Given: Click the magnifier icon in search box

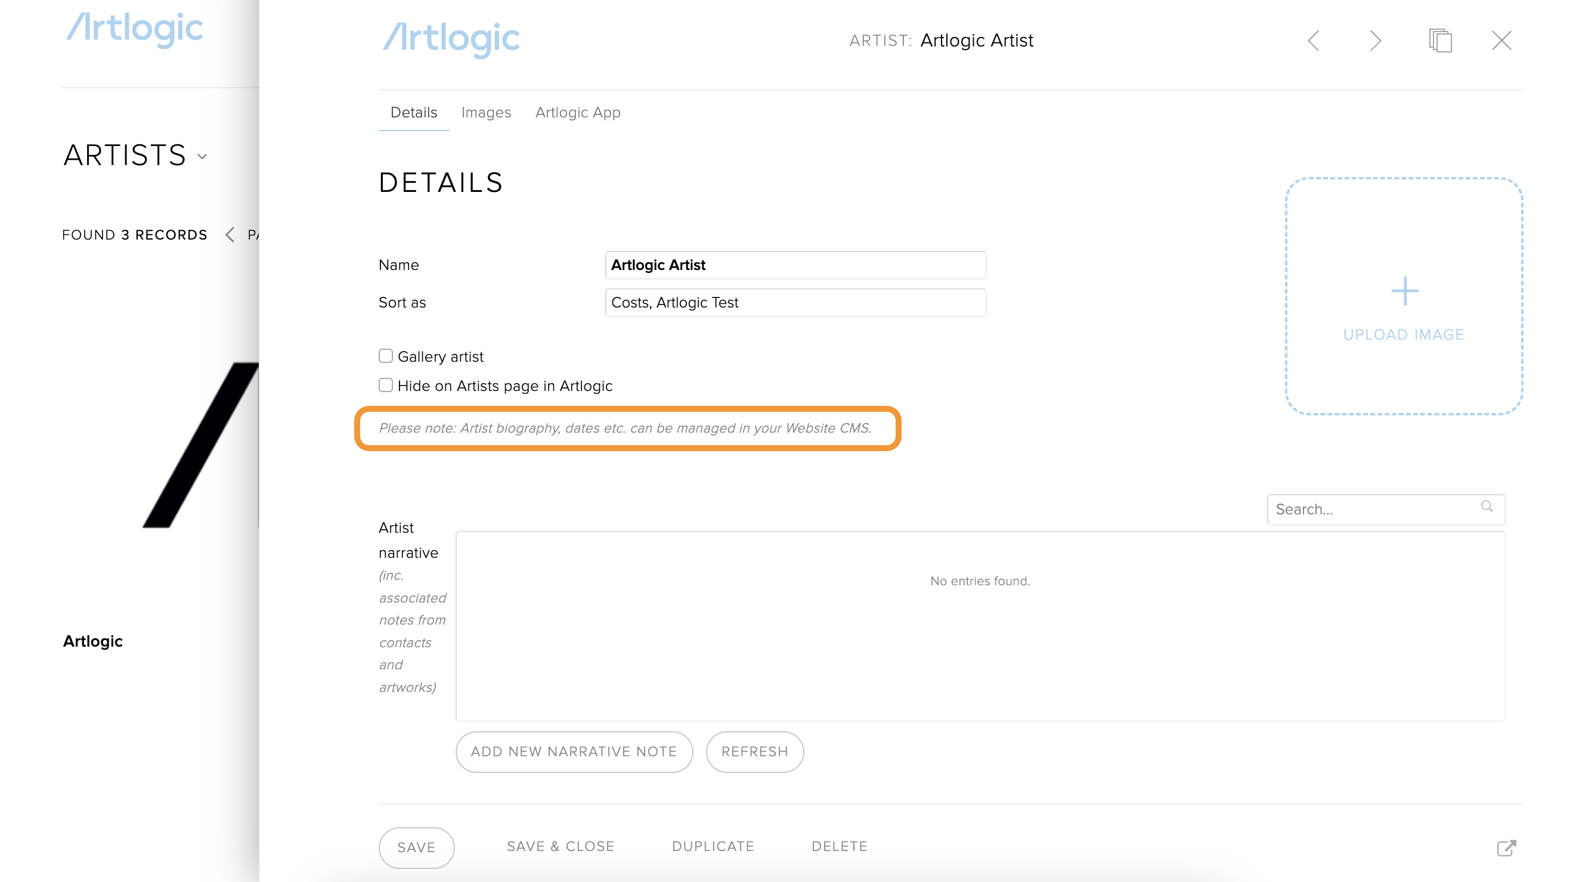Looking at the screenshot, I should [x=1487, y=507].
